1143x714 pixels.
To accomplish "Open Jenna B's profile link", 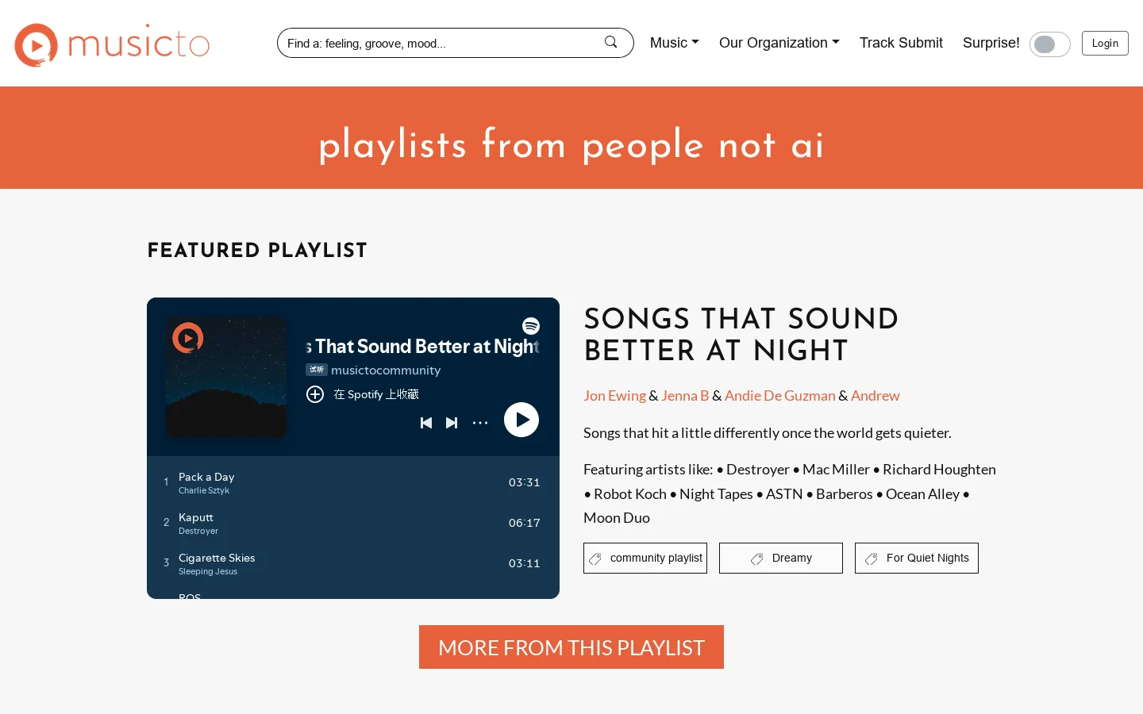I will point(685,395).
